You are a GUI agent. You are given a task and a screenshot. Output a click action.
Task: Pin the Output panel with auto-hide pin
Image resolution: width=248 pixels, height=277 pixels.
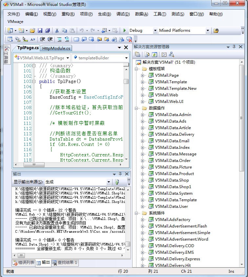(120, 174)
